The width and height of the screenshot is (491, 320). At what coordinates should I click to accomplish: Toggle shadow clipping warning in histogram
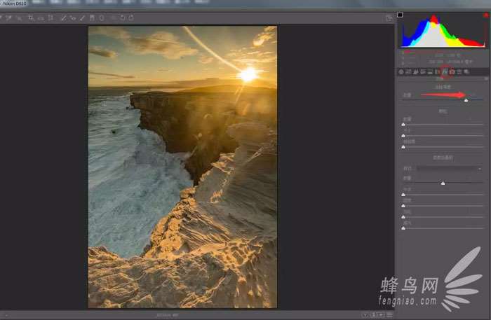coord(401,15)
